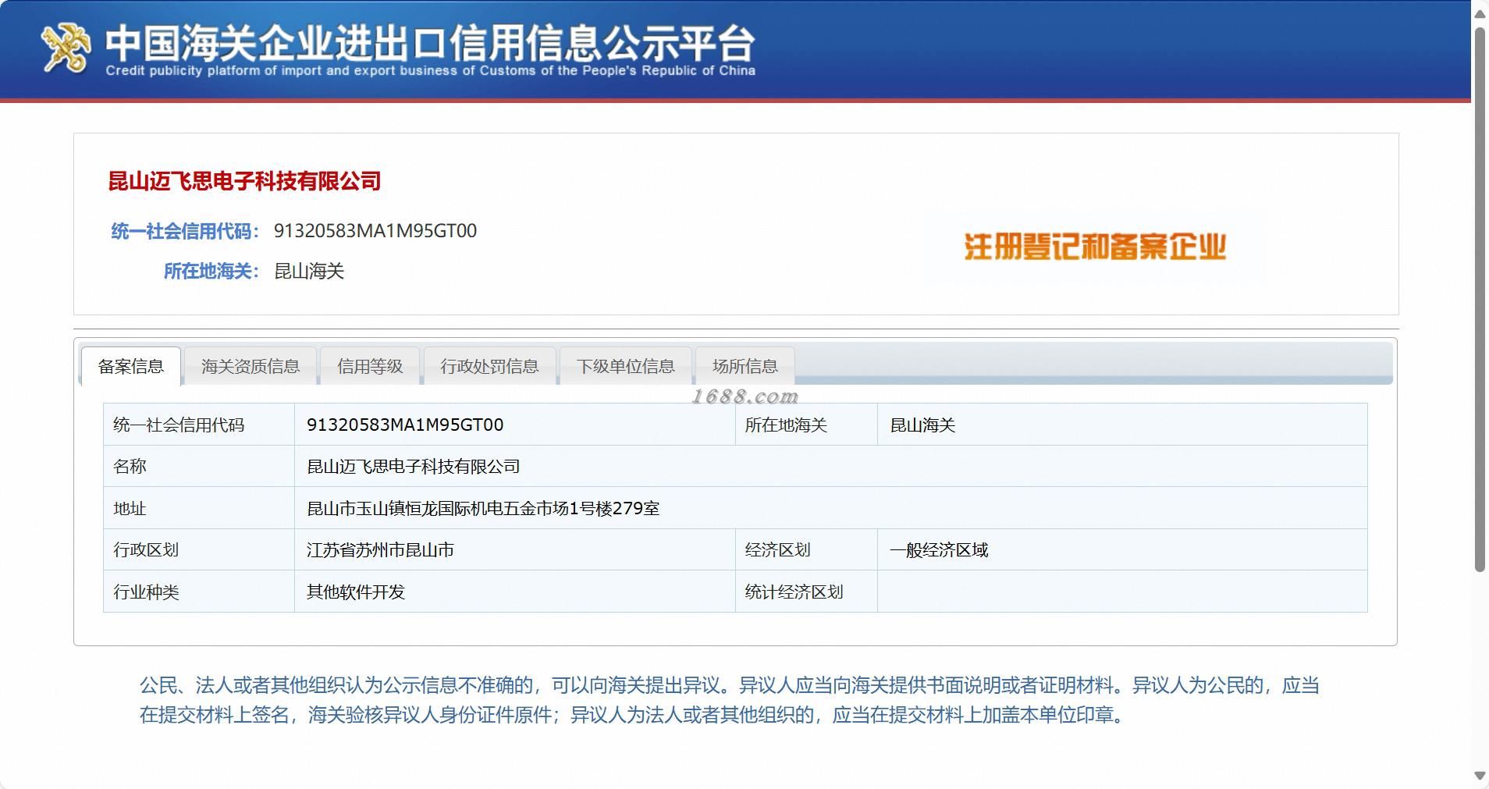The width and height of the screenshot is (1489, 789).
Task: Click the 昆山海关 table cell value
Action: [x=1122, y=425]
